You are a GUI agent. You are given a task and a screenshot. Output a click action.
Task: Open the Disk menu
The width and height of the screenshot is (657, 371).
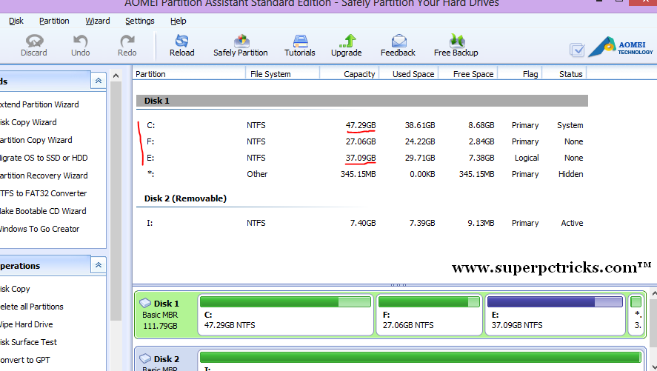tap(16, 21)
